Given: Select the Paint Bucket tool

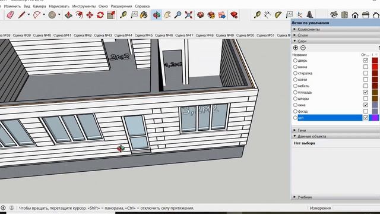Looking at the screenshot, I should point(144,15).
